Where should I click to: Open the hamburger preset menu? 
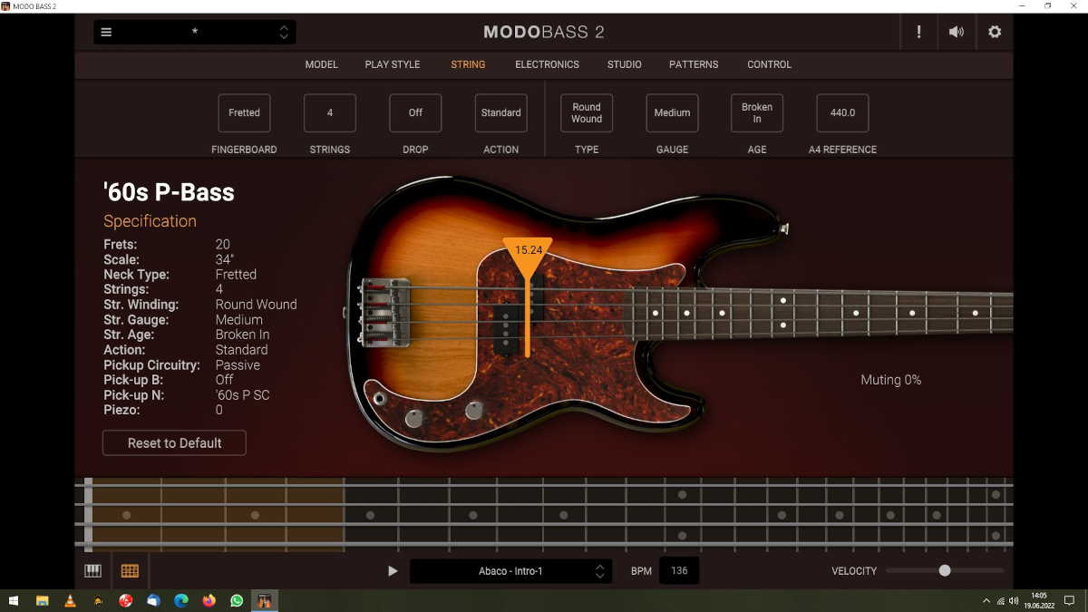tap(106, 33)
